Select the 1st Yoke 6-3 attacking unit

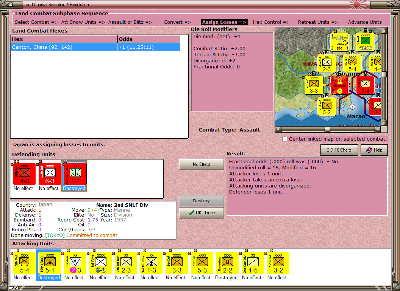[x=100, y=263]
